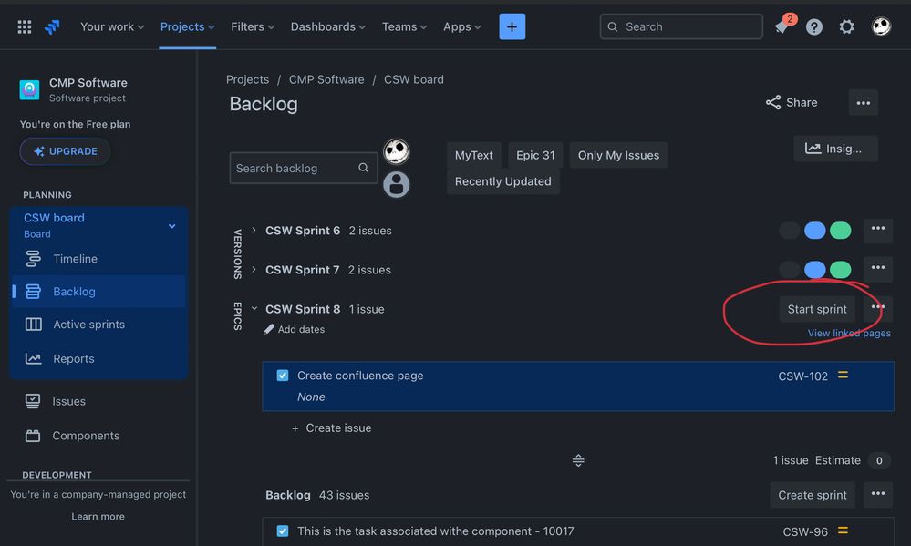Expand CSW Sprint 7

point(254,270)
